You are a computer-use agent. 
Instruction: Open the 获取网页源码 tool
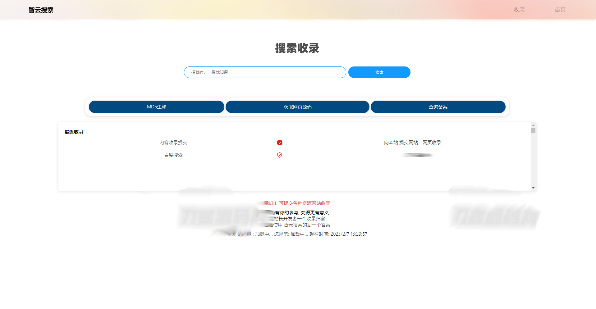(297, 107)
